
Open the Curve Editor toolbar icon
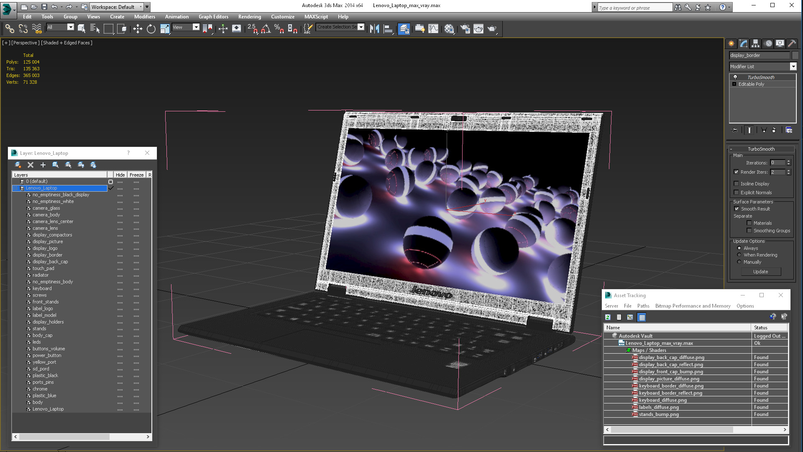click(x=433, y=28)
